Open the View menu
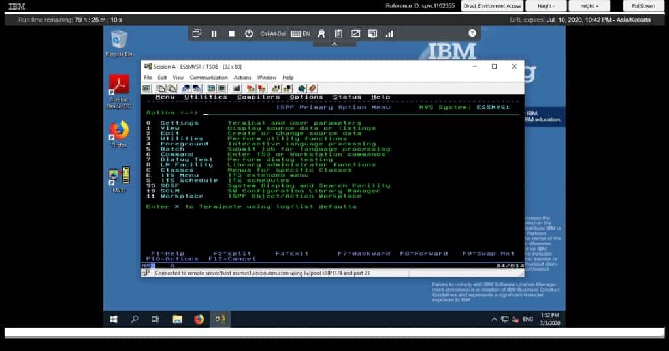Viewport: 669px width, 351px height. coord(178,78)
